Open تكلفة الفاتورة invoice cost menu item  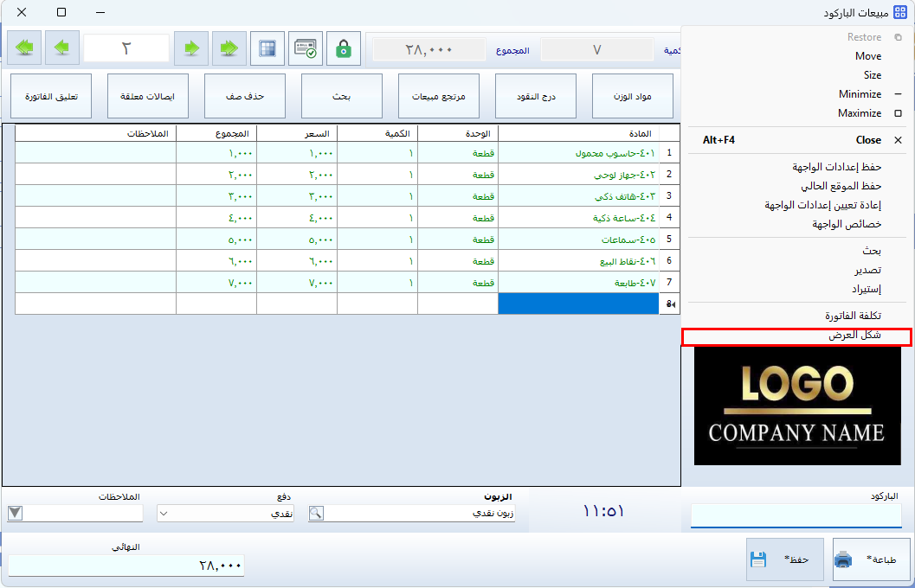pyautogui.click(x=797, y=316)
